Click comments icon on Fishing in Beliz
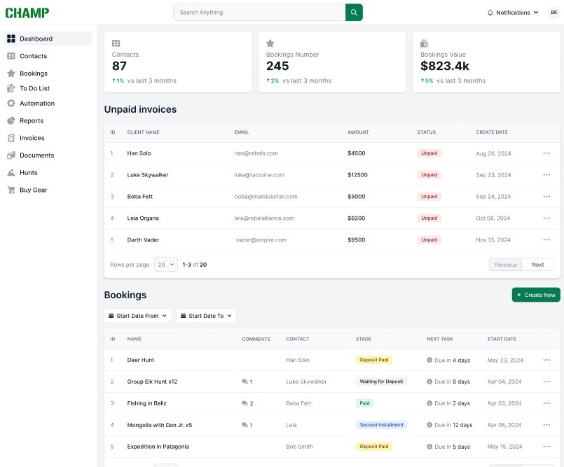 245,403
